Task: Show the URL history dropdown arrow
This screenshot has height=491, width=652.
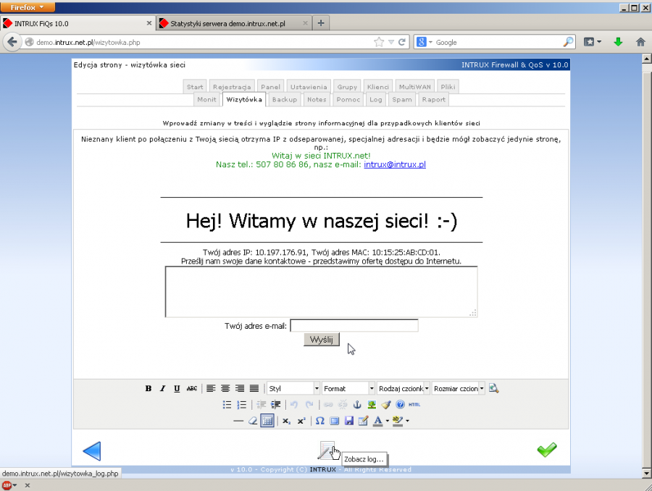Action: (x=391, y=42)
